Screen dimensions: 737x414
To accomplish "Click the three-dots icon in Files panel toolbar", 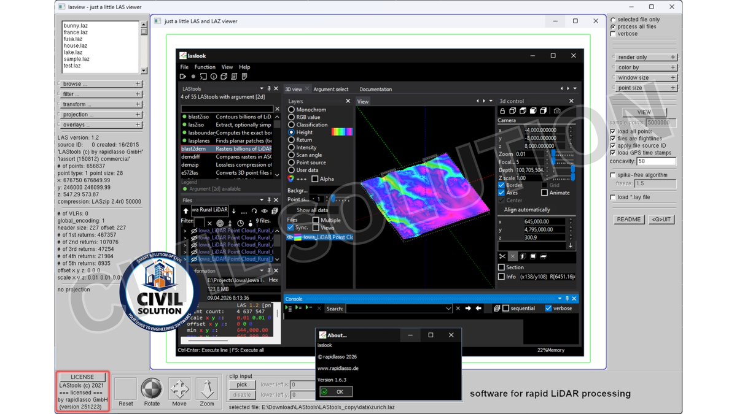I will pos(244,212).
